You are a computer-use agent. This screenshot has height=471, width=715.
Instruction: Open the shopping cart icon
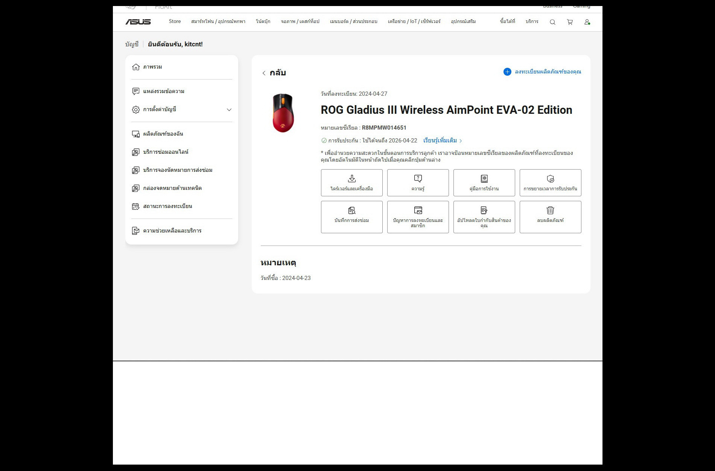[x=570, y=22]
